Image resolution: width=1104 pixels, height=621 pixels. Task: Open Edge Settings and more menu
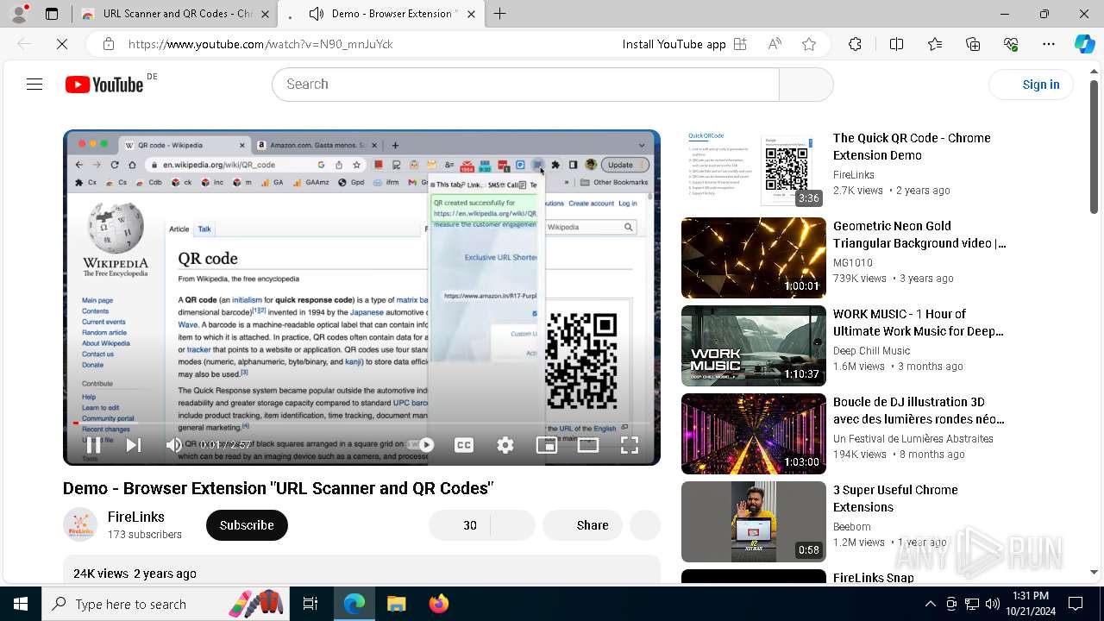[1049, 44]
